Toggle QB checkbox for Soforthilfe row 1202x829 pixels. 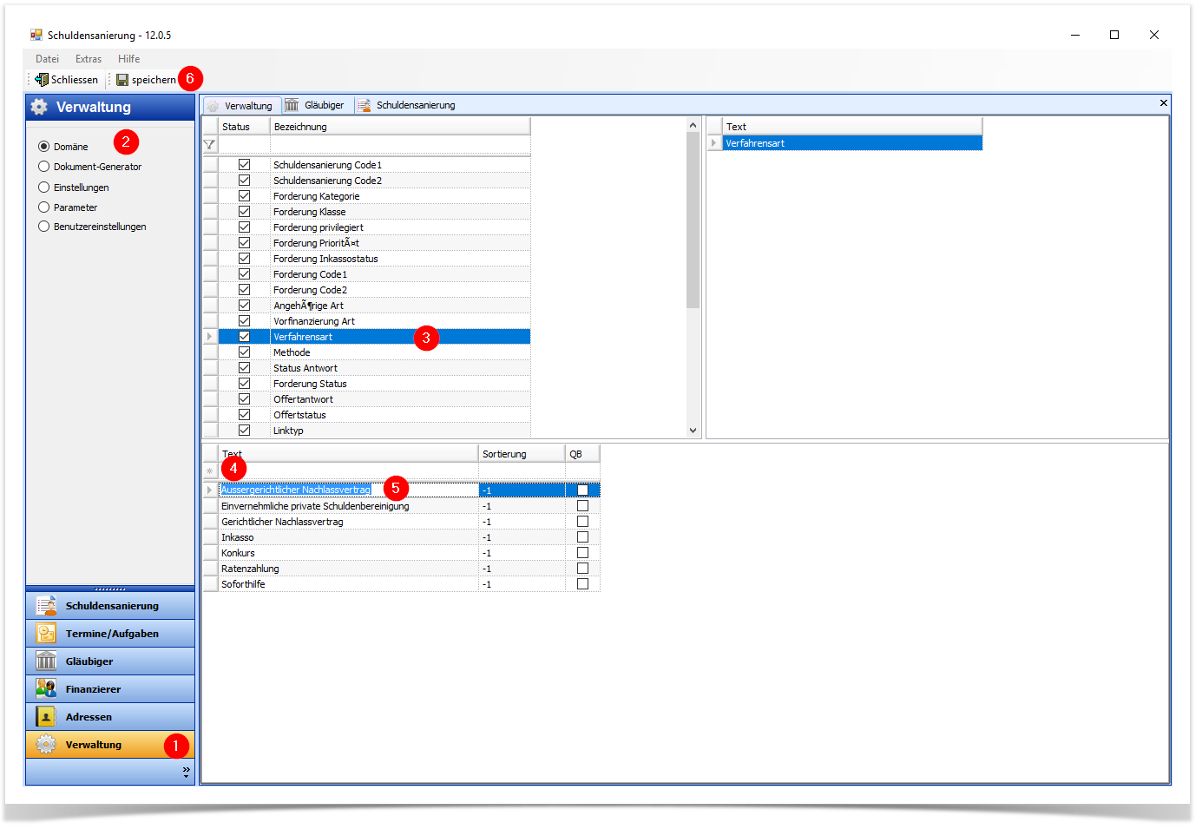click(582, 584)
